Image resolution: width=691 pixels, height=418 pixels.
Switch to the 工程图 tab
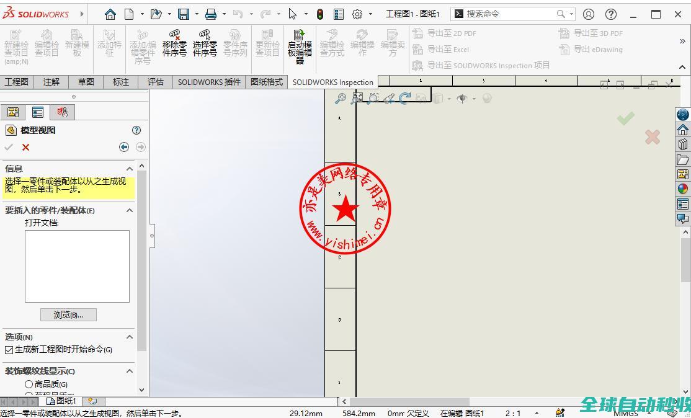(17, 82)
